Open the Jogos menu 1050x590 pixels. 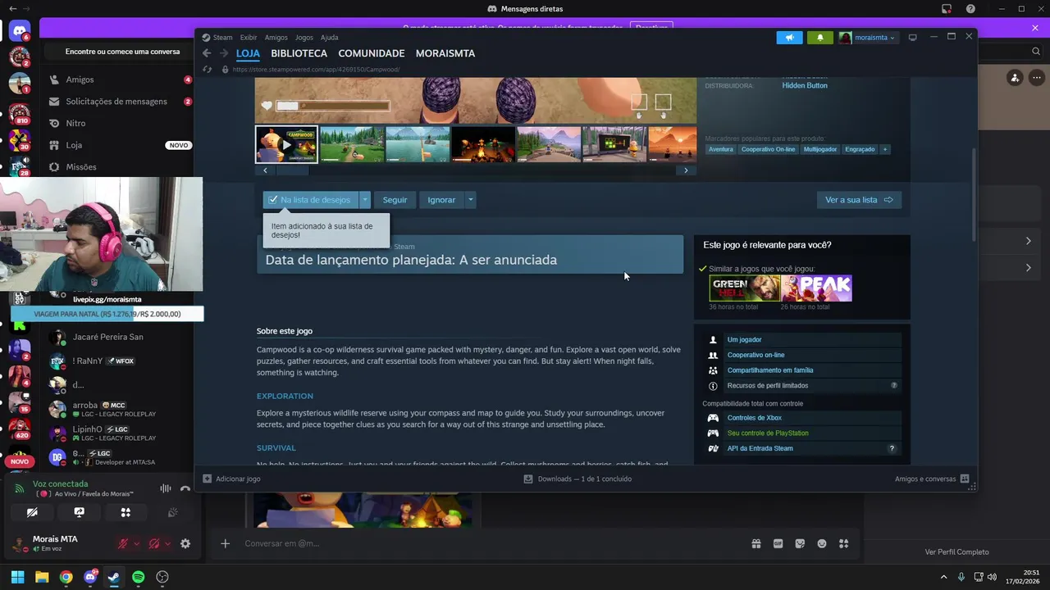click(304, 38)
